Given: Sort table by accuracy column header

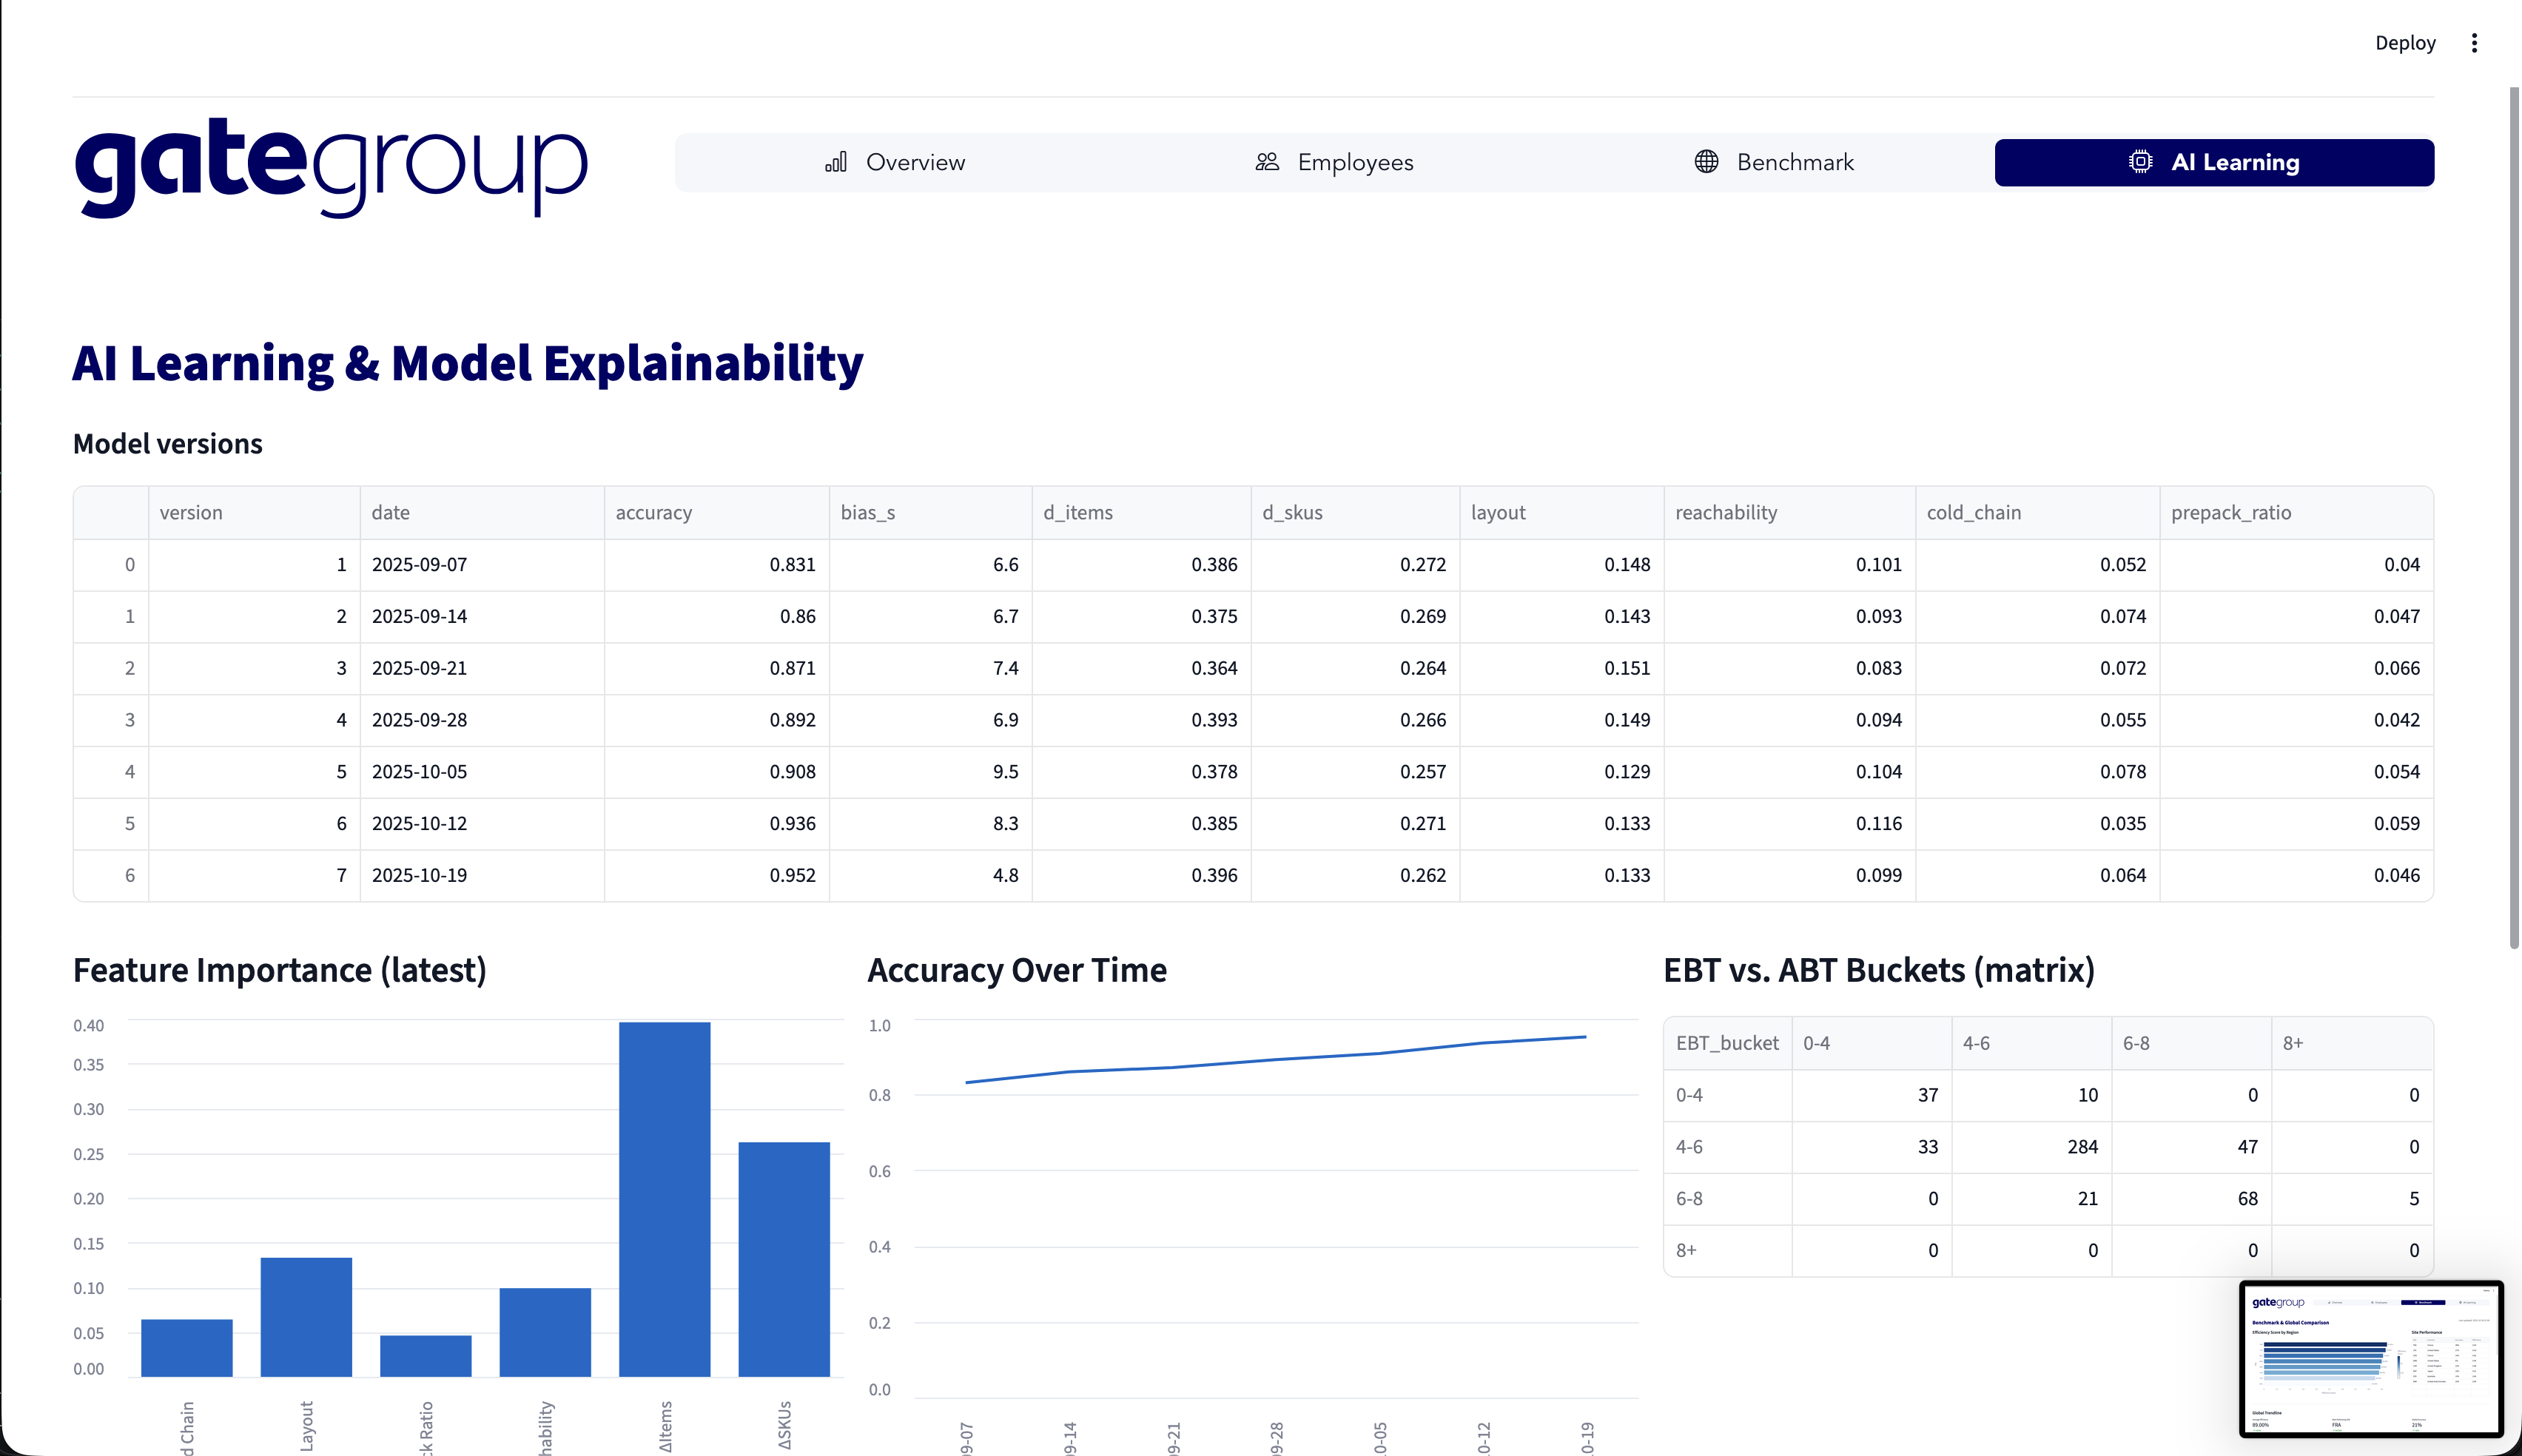Looking at the screenshot, I should click(654, 513).
